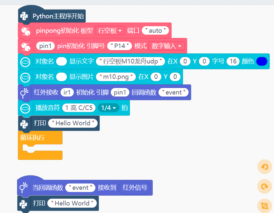Pick the blue text color swatch
Viewport: 274px width, 213px height.
point(262,61)
